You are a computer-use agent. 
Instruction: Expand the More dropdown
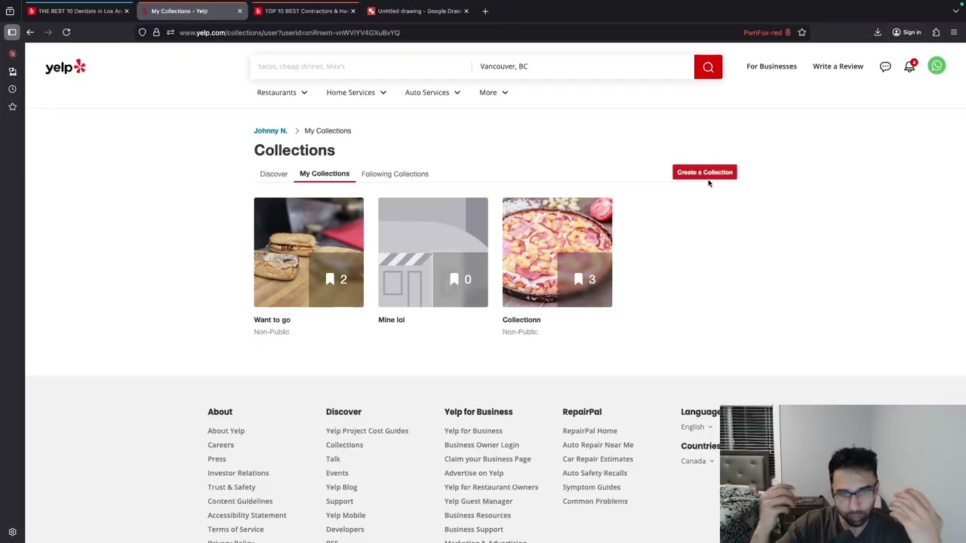494,92
